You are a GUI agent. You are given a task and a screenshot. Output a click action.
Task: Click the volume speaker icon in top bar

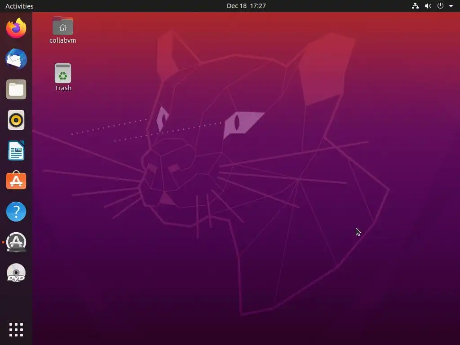point(428,6)
